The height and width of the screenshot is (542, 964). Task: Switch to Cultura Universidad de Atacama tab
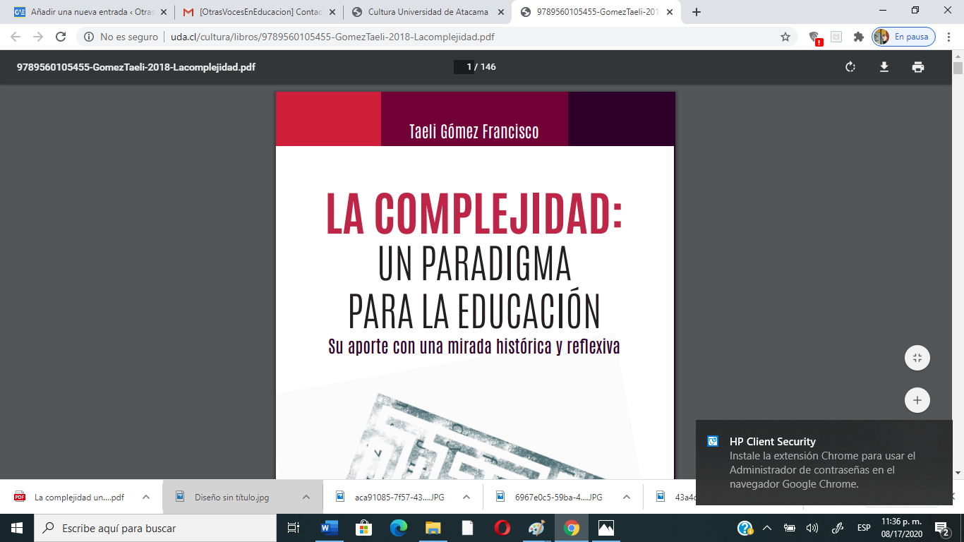(x=427, y=12)
